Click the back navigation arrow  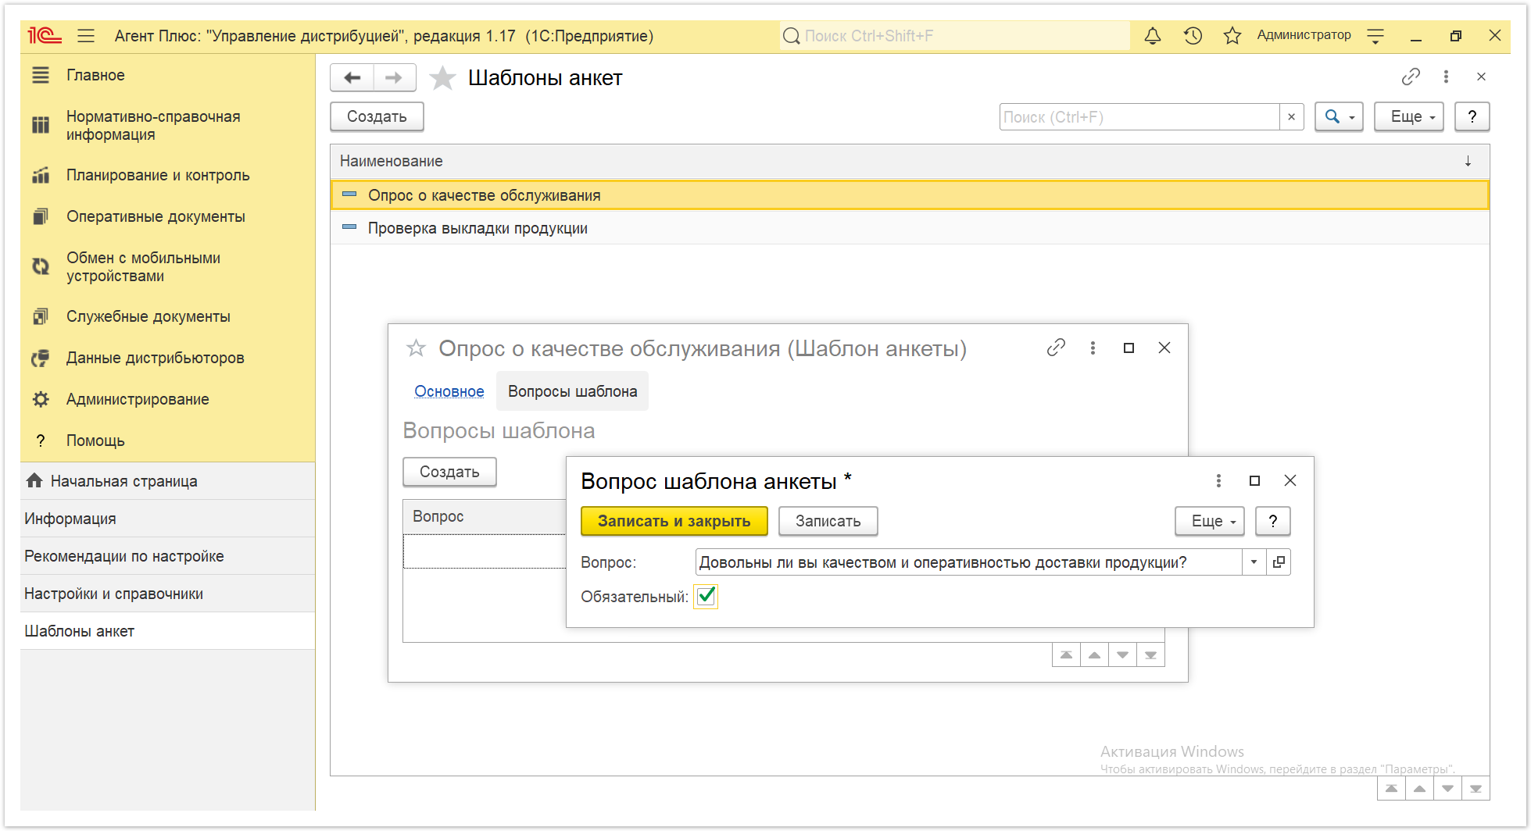[x=352, y=78]
